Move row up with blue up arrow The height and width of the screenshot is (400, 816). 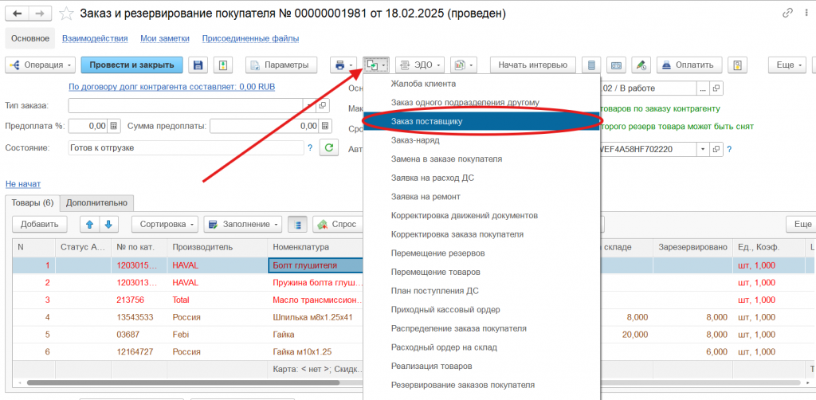tap(89, 225)
